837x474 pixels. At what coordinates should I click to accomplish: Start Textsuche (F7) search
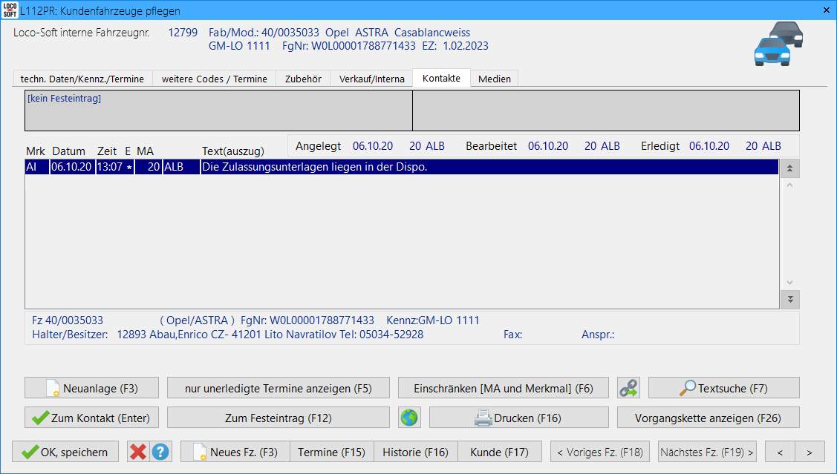coord(723,388)
